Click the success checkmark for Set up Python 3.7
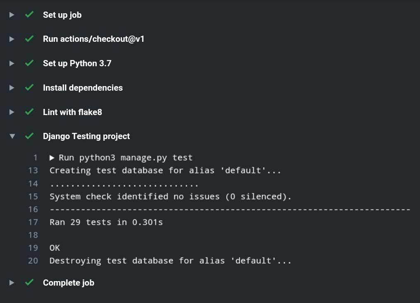The image size is (420, 303). click(29, 63)
